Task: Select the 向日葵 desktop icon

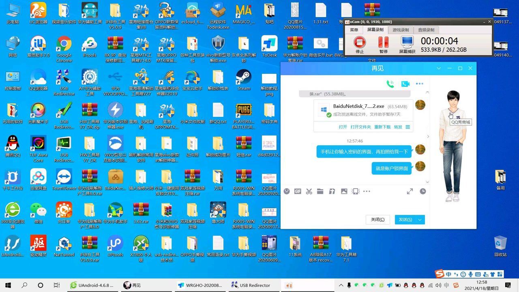Action: click(64, 213)
